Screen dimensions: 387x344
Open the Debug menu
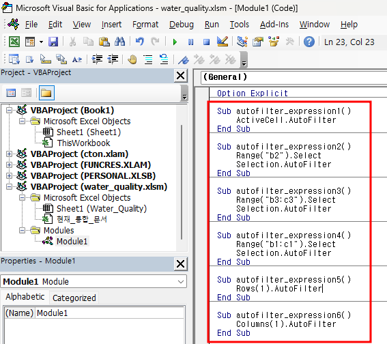[x=182, y=25]
